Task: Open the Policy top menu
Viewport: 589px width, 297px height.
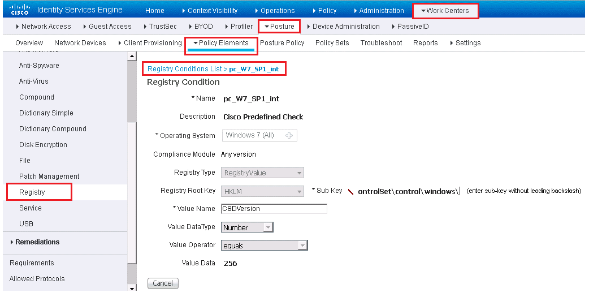Action: click(324, 11)
